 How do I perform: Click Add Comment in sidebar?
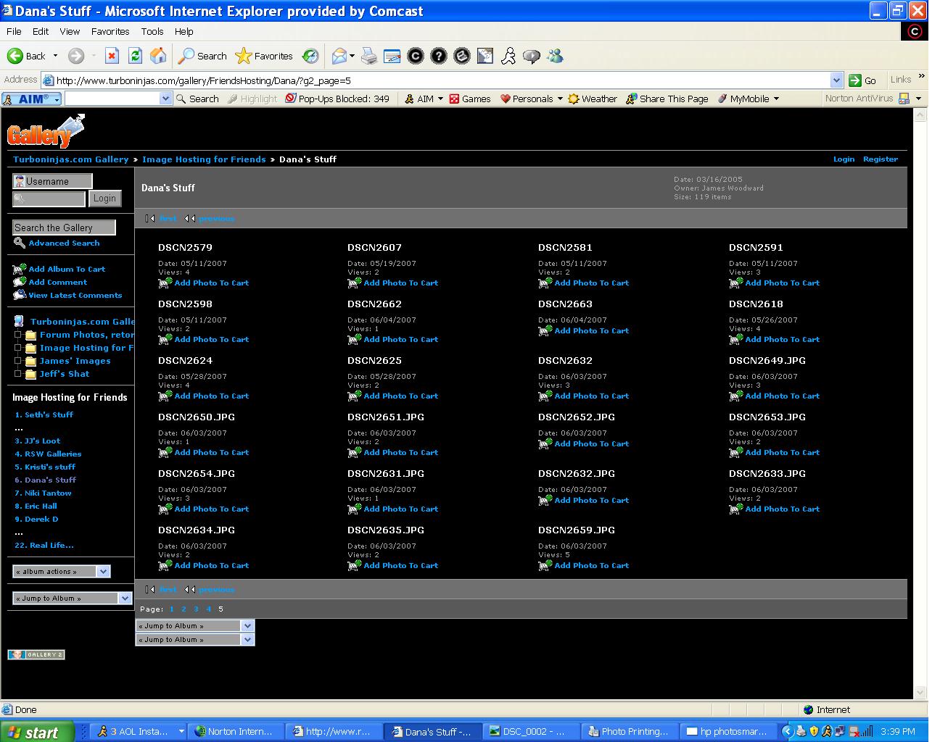pos(57,282)
